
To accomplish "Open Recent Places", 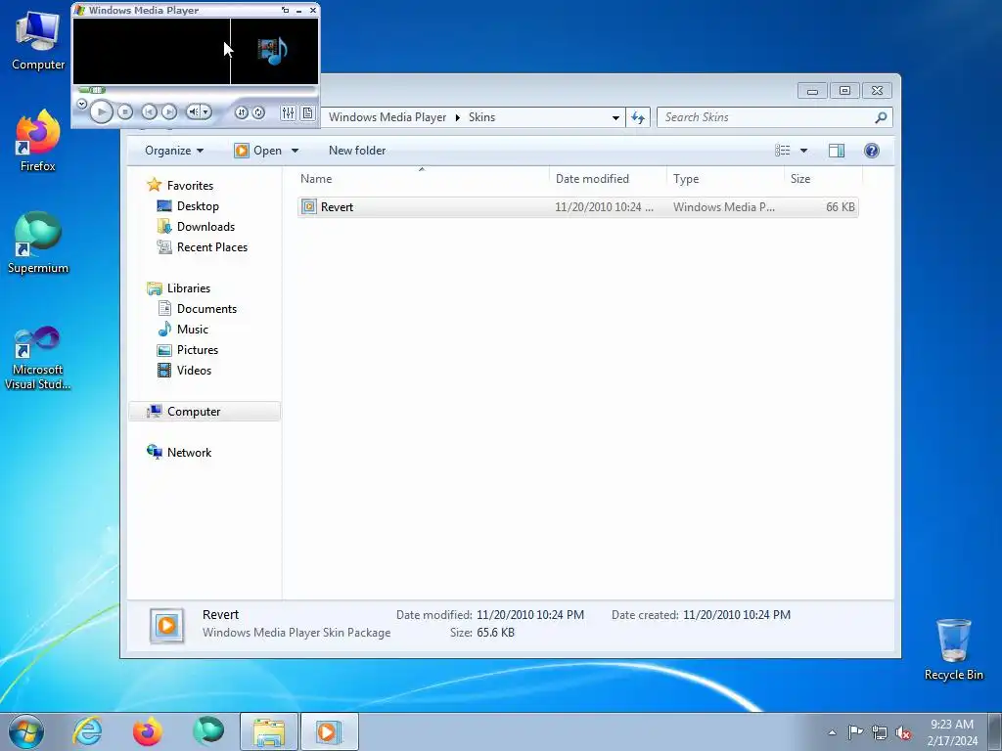I will point(212,247).
